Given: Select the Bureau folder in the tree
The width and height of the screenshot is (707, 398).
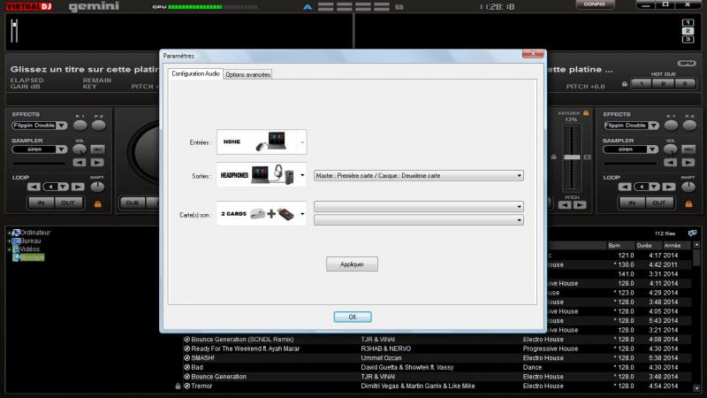Looking at the screenshot, I should click(x=30, y=241).
